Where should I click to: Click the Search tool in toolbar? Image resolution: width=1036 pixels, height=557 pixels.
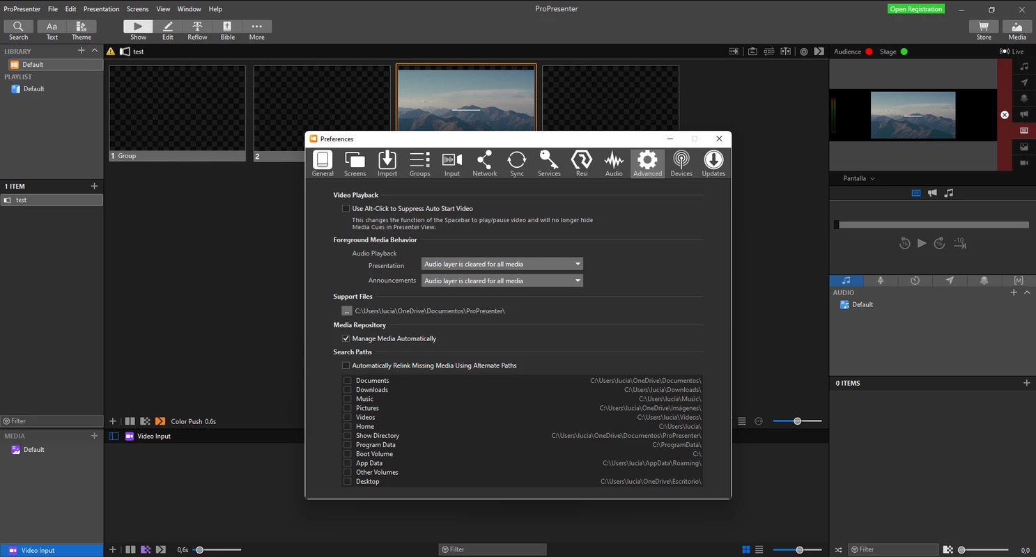[18, 30]
